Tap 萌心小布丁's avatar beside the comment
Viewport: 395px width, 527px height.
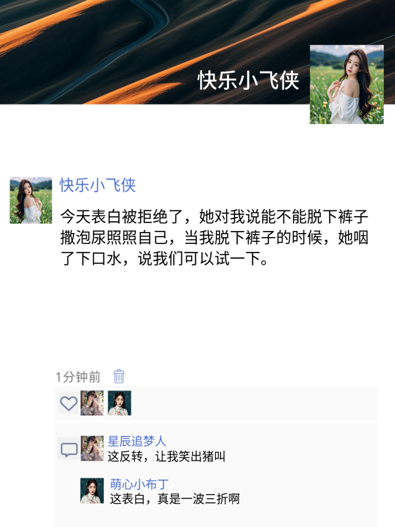pyautogui.click(x=92, y=490)
